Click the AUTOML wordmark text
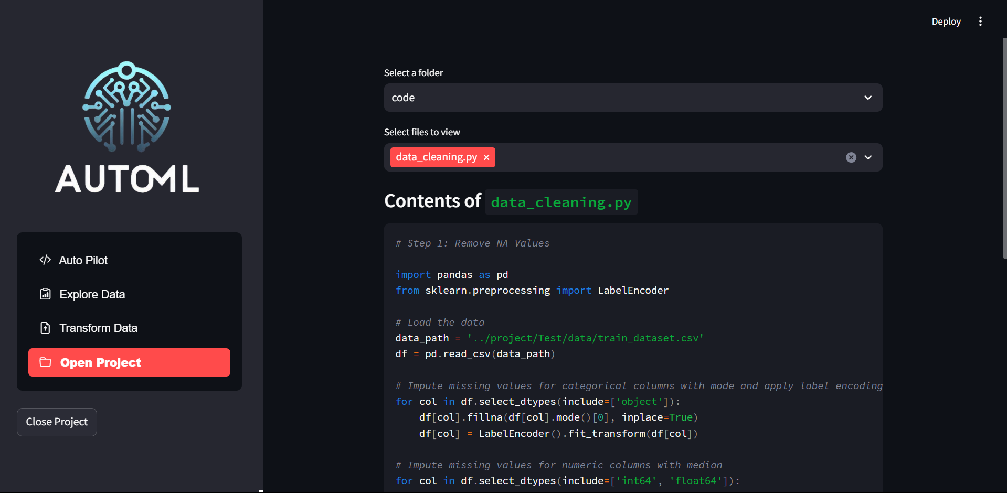1007x493 pixels. [127, 179]
